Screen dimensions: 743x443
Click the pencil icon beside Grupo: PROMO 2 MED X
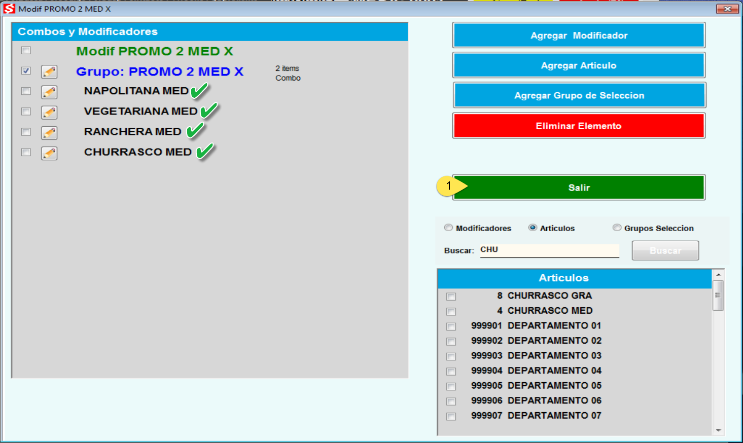click(x=49, y=71)
